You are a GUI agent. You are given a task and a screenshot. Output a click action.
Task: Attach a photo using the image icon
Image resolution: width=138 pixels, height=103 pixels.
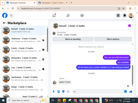pos(59,91)
